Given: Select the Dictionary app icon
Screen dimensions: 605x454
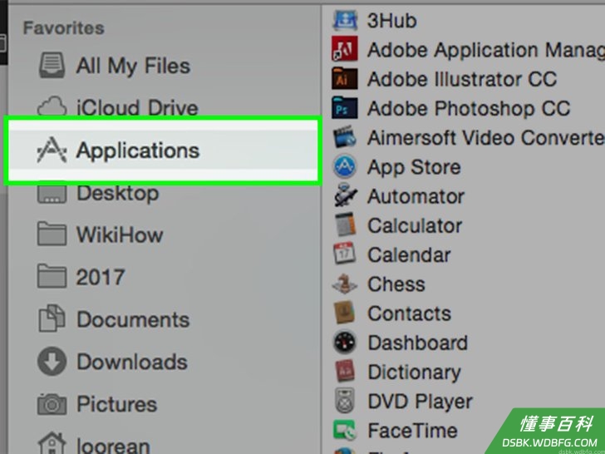Looking at the screenshot, I should click(345, 372).
